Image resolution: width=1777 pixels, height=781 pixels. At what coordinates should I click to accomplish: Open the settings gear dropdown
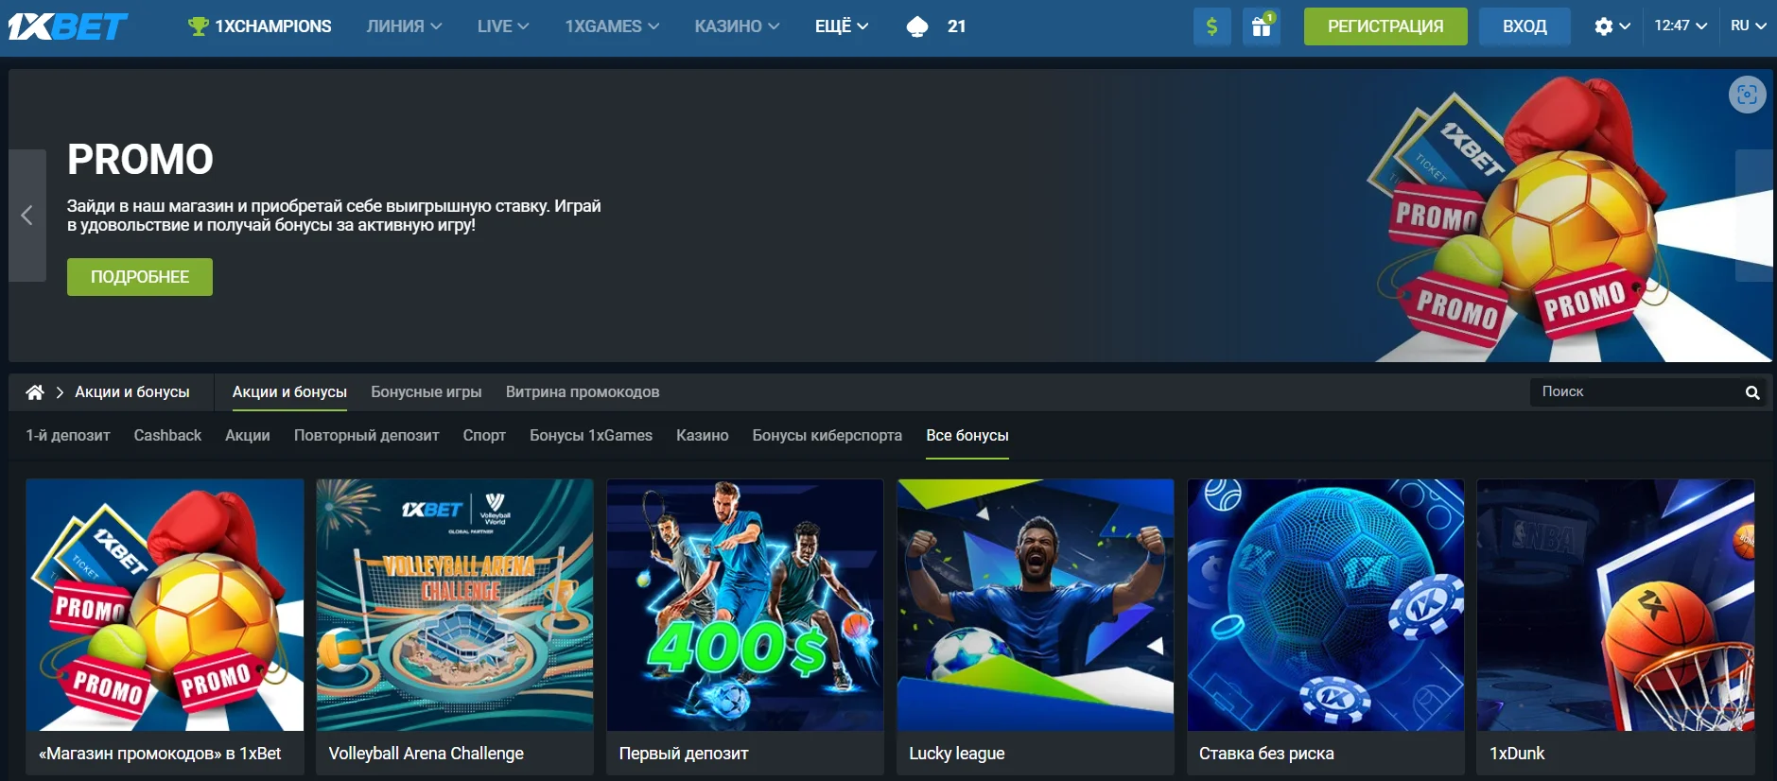pos(1611,26)
